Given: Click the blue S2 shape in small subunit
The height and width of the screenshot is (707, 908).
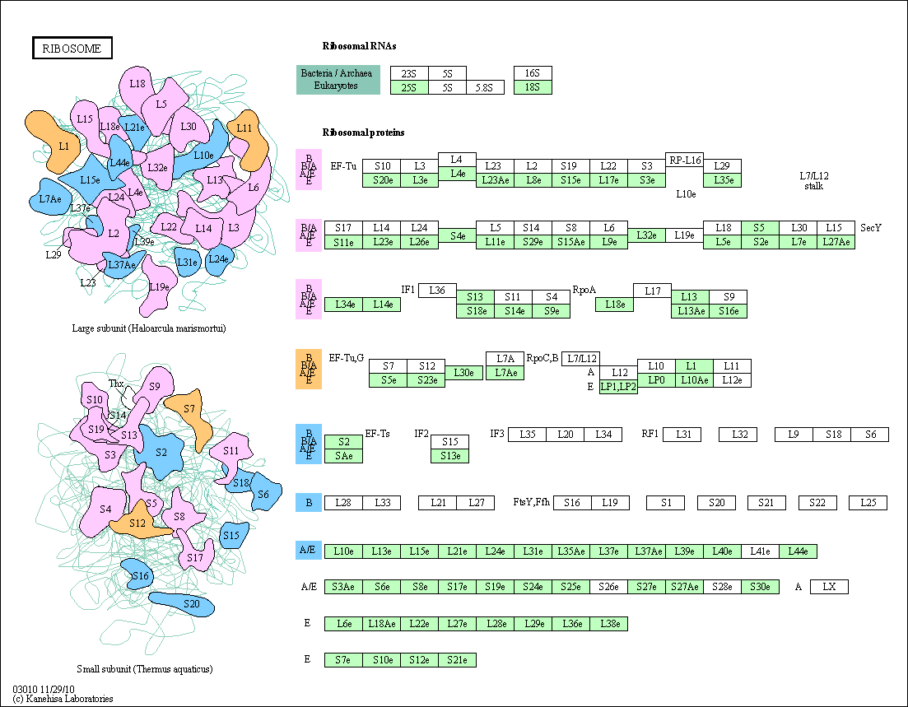Looking at the screenshot, I should pos(161,452).
